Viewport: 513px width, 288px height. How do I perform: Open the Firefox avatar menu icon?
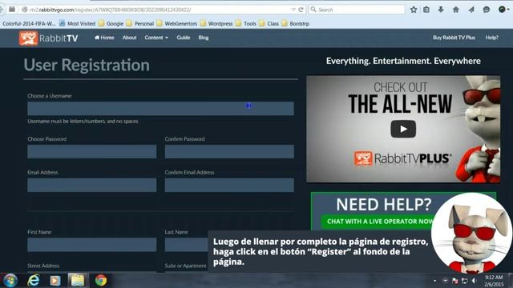point(503,10)
